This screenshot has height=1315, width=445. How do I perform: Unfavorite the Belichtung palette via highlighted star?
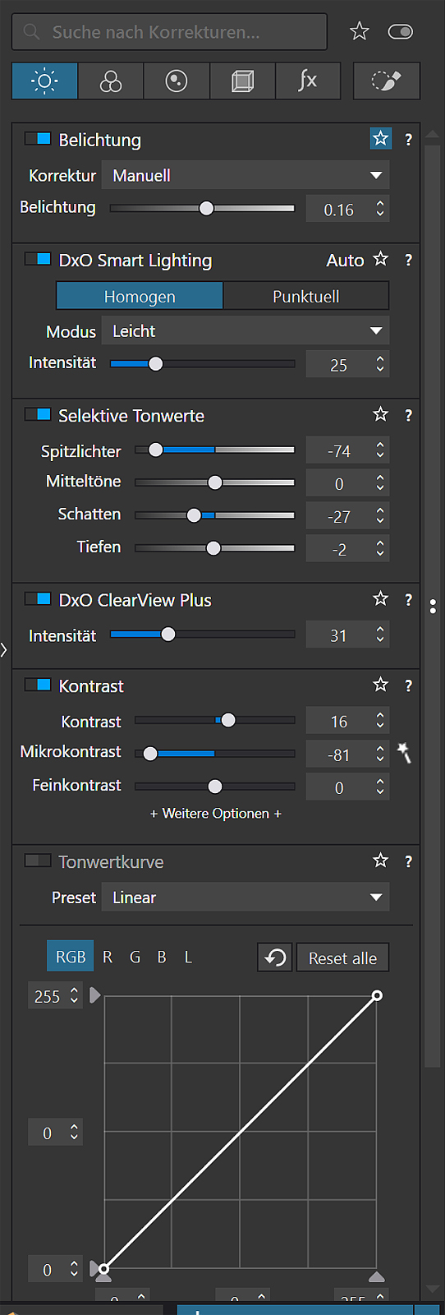click(381, 139)
